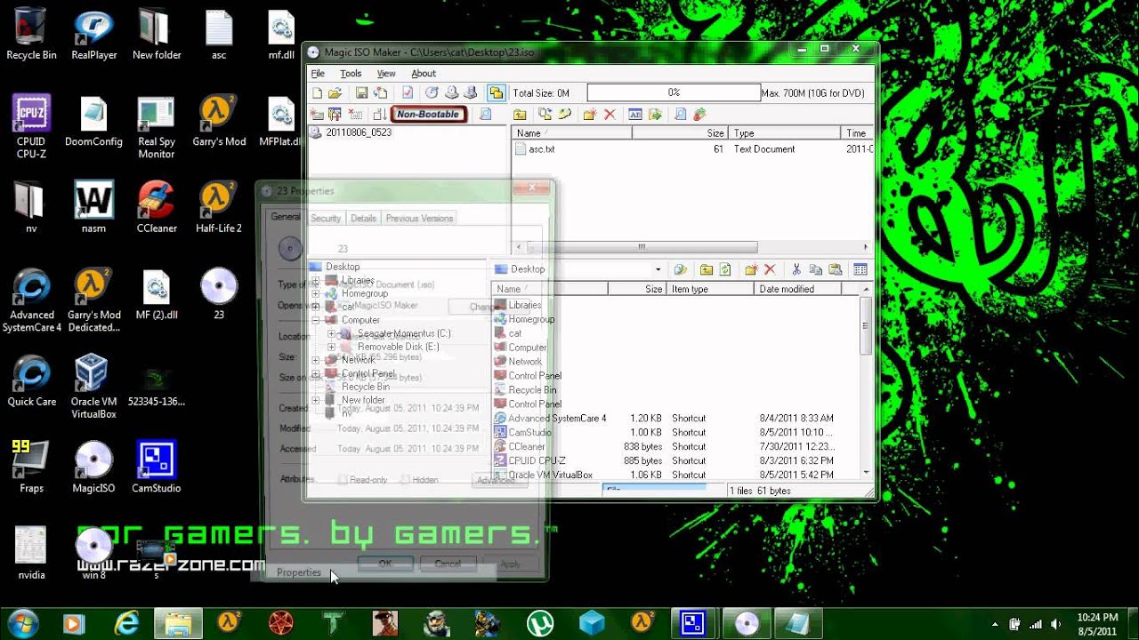This screenshot has height=640, width=1139.
Task: Expand Removable Disk (E:) tree node
Action: (x=331, y=347)
